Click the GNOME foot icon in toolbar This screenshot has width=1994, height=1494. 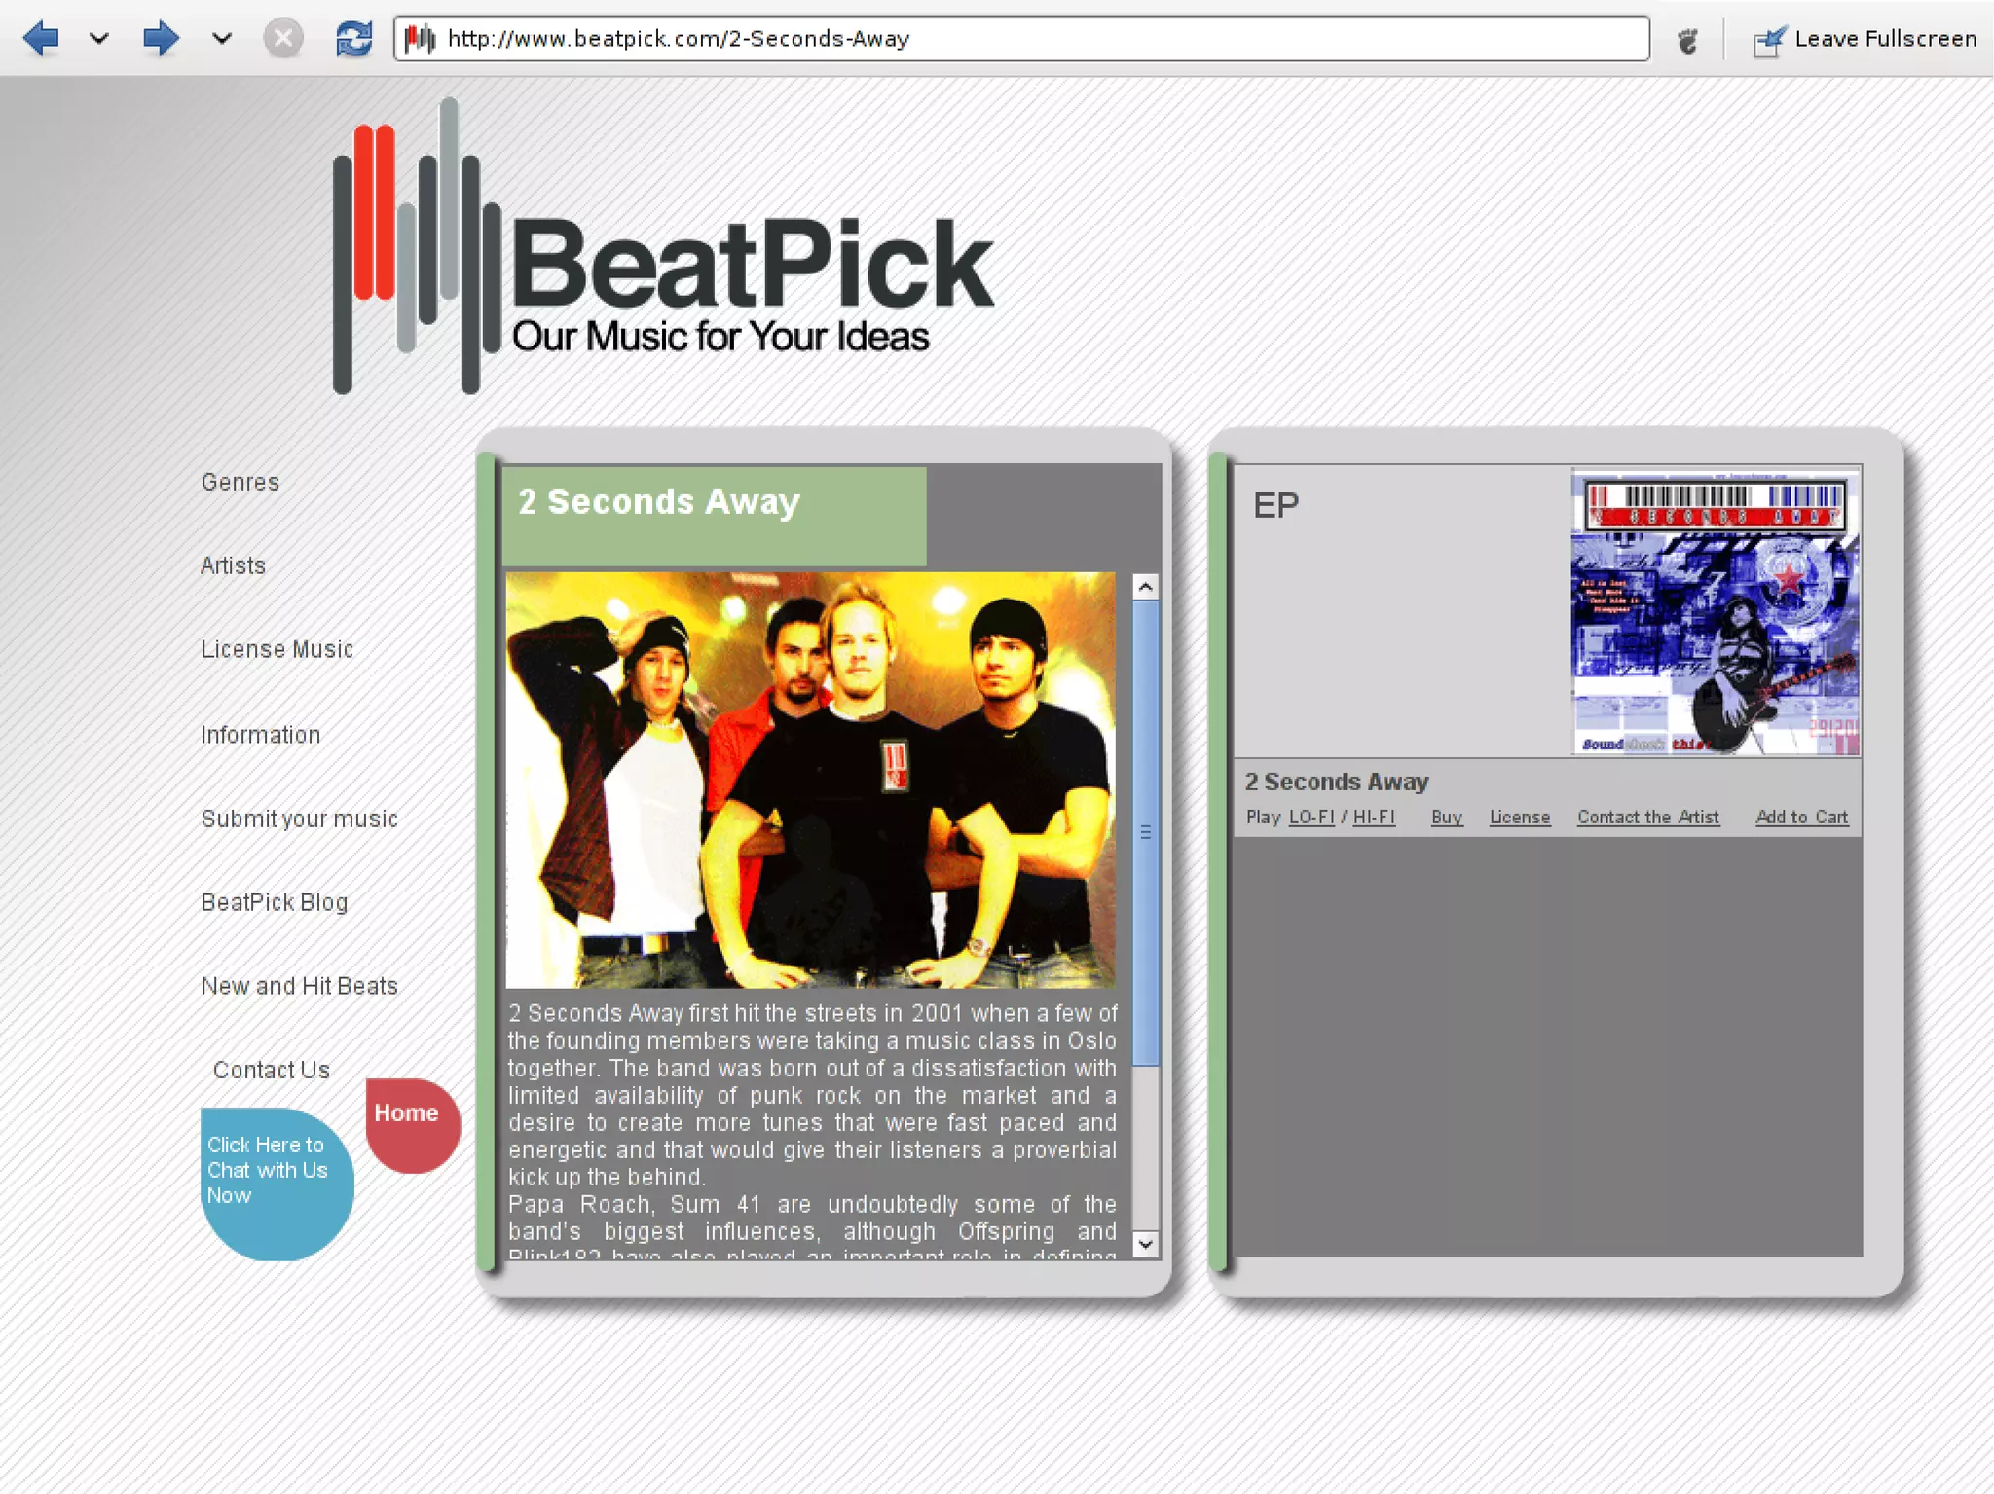[x=1687, y=40]
